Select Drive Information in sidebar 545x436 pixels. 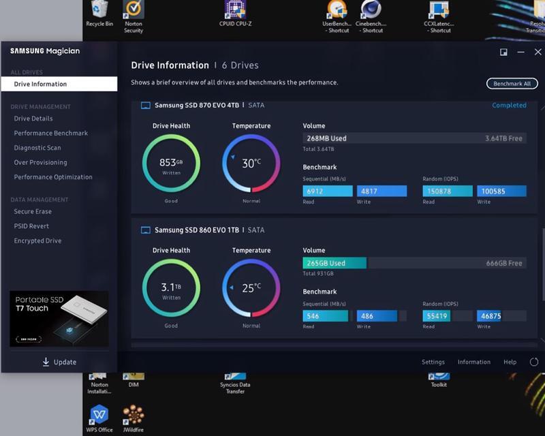tap(59, 84)
